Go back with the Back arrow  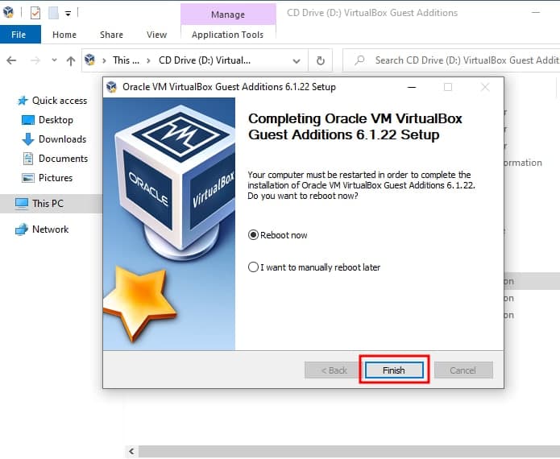[x=11, y=60]
